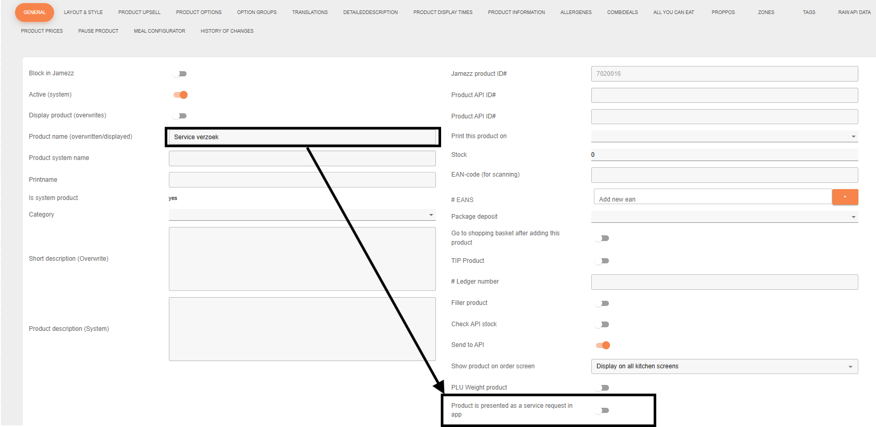Viewport: 876px width, 427px height.
Task: Expand the Print this product on dropdown
Action: click(724, 136)
